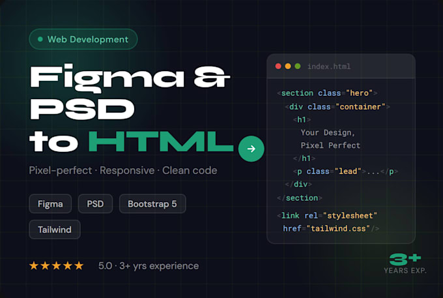443x298 pixels.
Task: Click the green window dot
Action: pos(298,66)
